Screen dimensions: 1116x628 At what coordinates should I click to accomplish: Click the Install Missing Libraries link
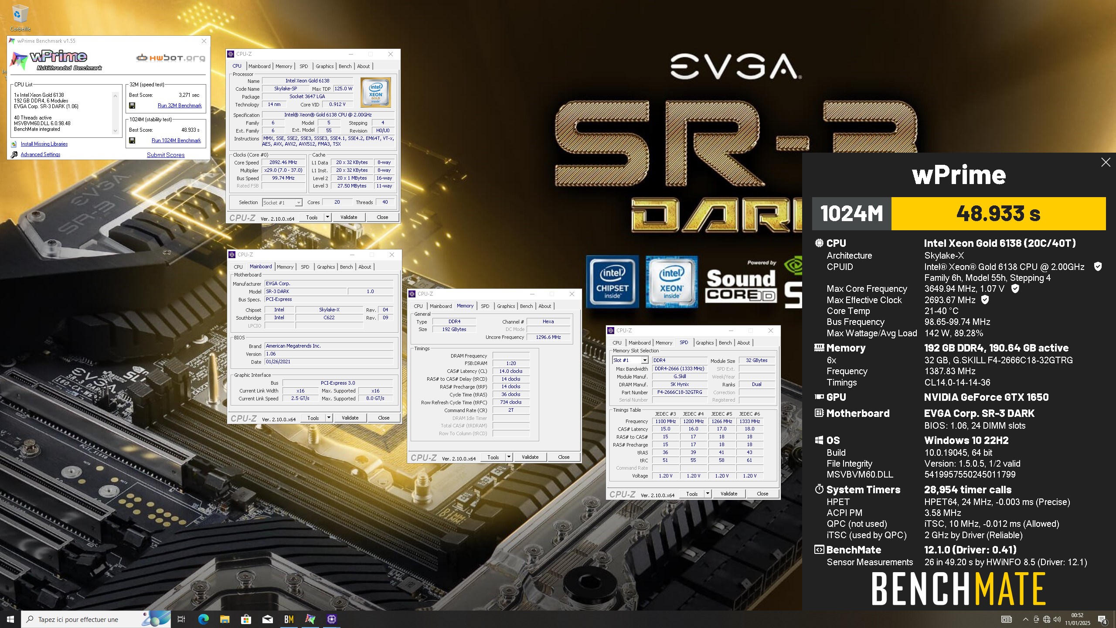pyautogui.click(x=44, y=144)
